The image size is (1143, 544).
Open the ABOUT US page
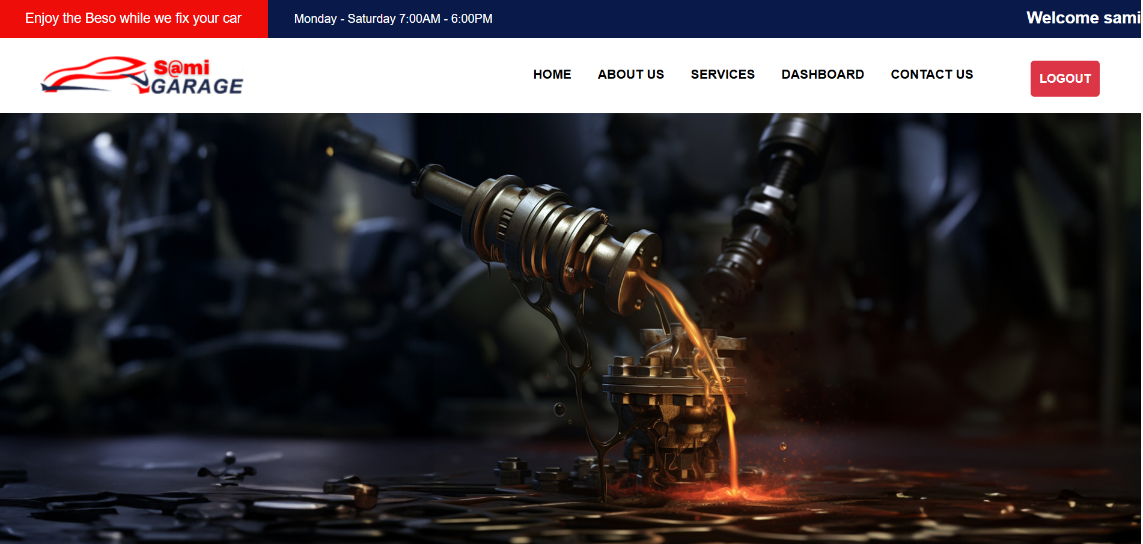[x=630, y=74]
